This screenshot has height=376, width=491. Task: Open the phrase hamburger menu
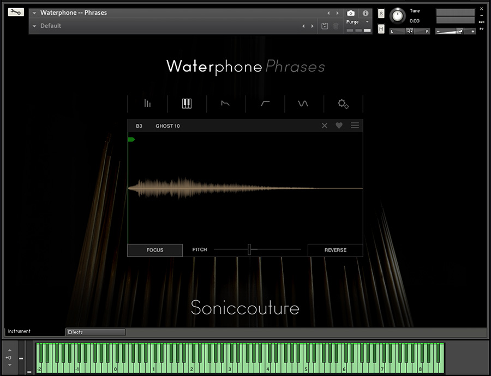[x=355, y=126]
